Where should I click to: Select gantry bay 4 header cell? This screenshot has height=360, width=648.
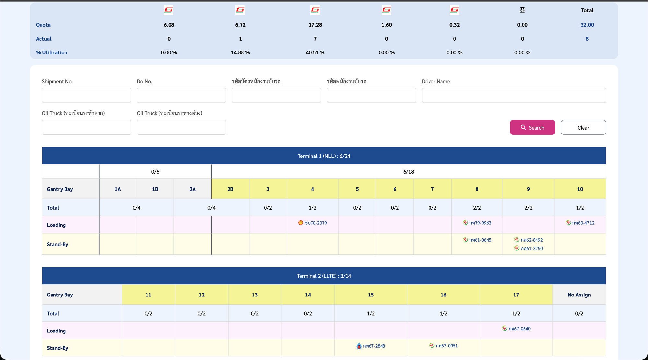point(312,189)
